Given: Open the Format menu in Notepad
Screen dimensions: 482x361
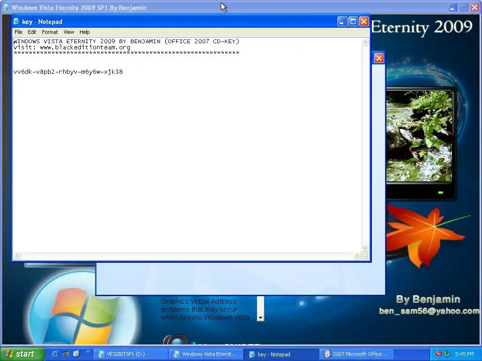Looking at the screenshot, I should pos(50,32).
